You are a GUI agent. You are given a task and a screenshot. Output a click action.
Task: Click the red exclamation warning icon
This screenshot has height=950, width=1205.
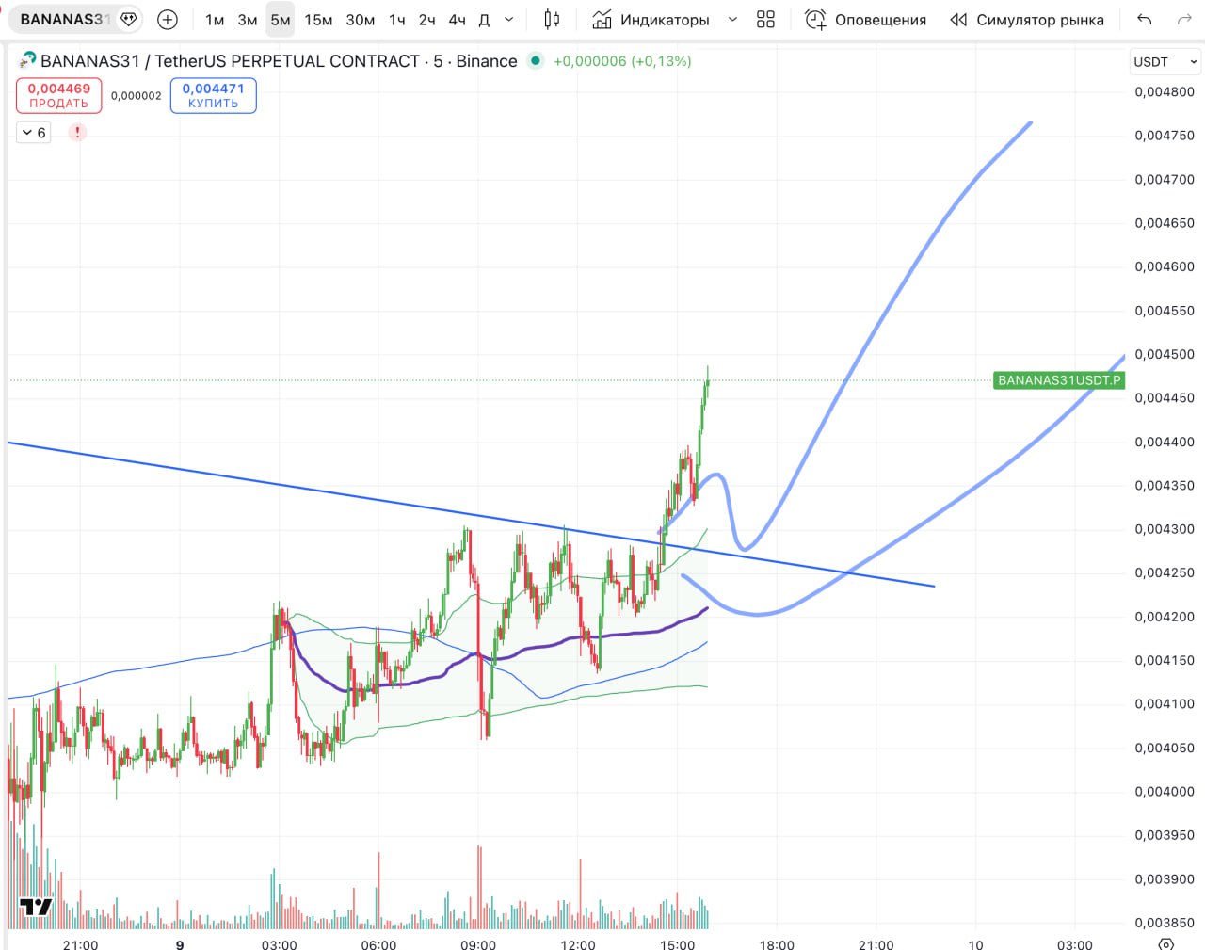pyautogui.click(x=77, y=133)
